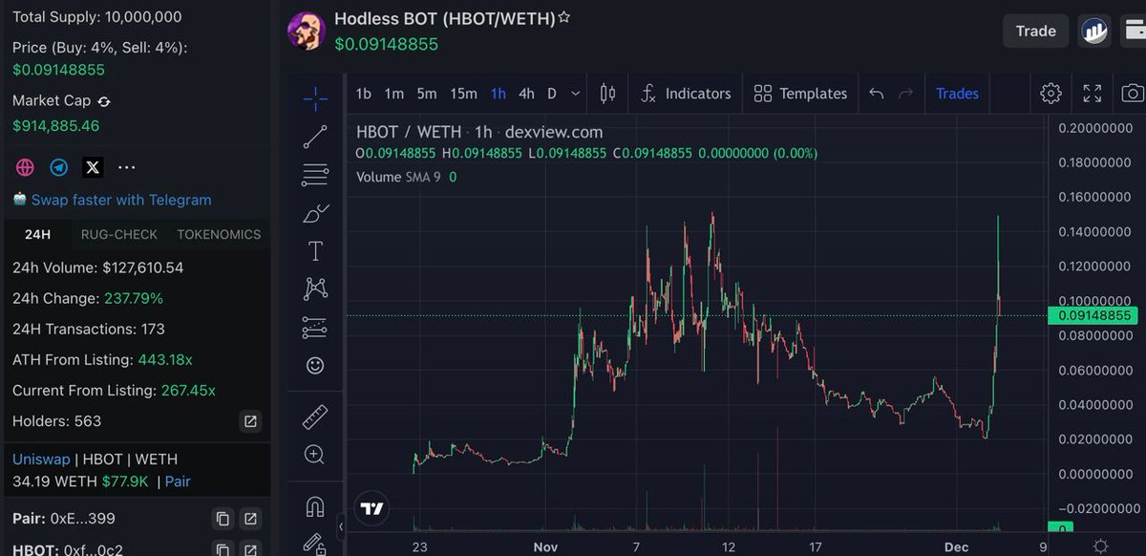Switch to 4h timeframe

click(x=526, y=94)
